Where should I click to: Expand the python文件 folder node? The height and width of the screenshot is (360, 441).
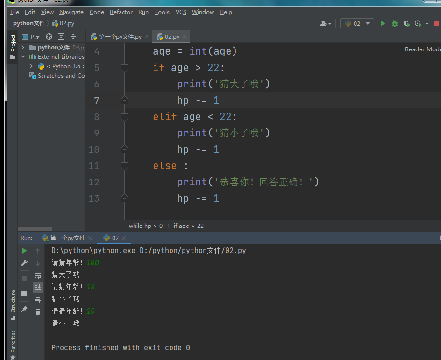pyautogui.click(x=23, y=47)
